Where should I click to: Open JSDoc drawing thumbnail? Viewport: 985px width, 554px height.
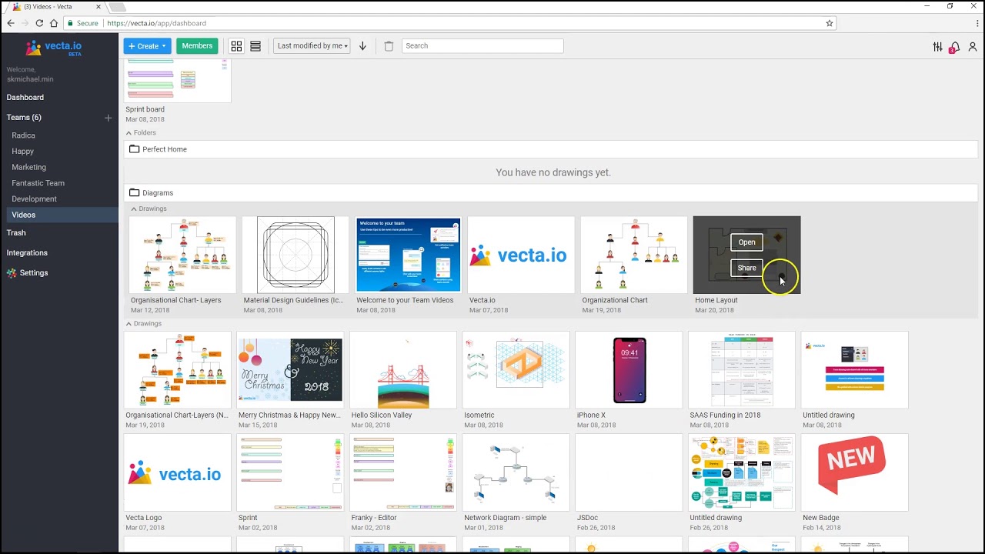point(629,473)
